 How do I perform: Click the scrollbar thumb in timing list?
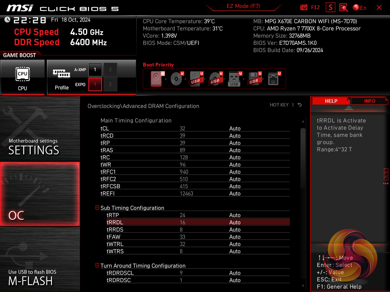tap(303, 158)
